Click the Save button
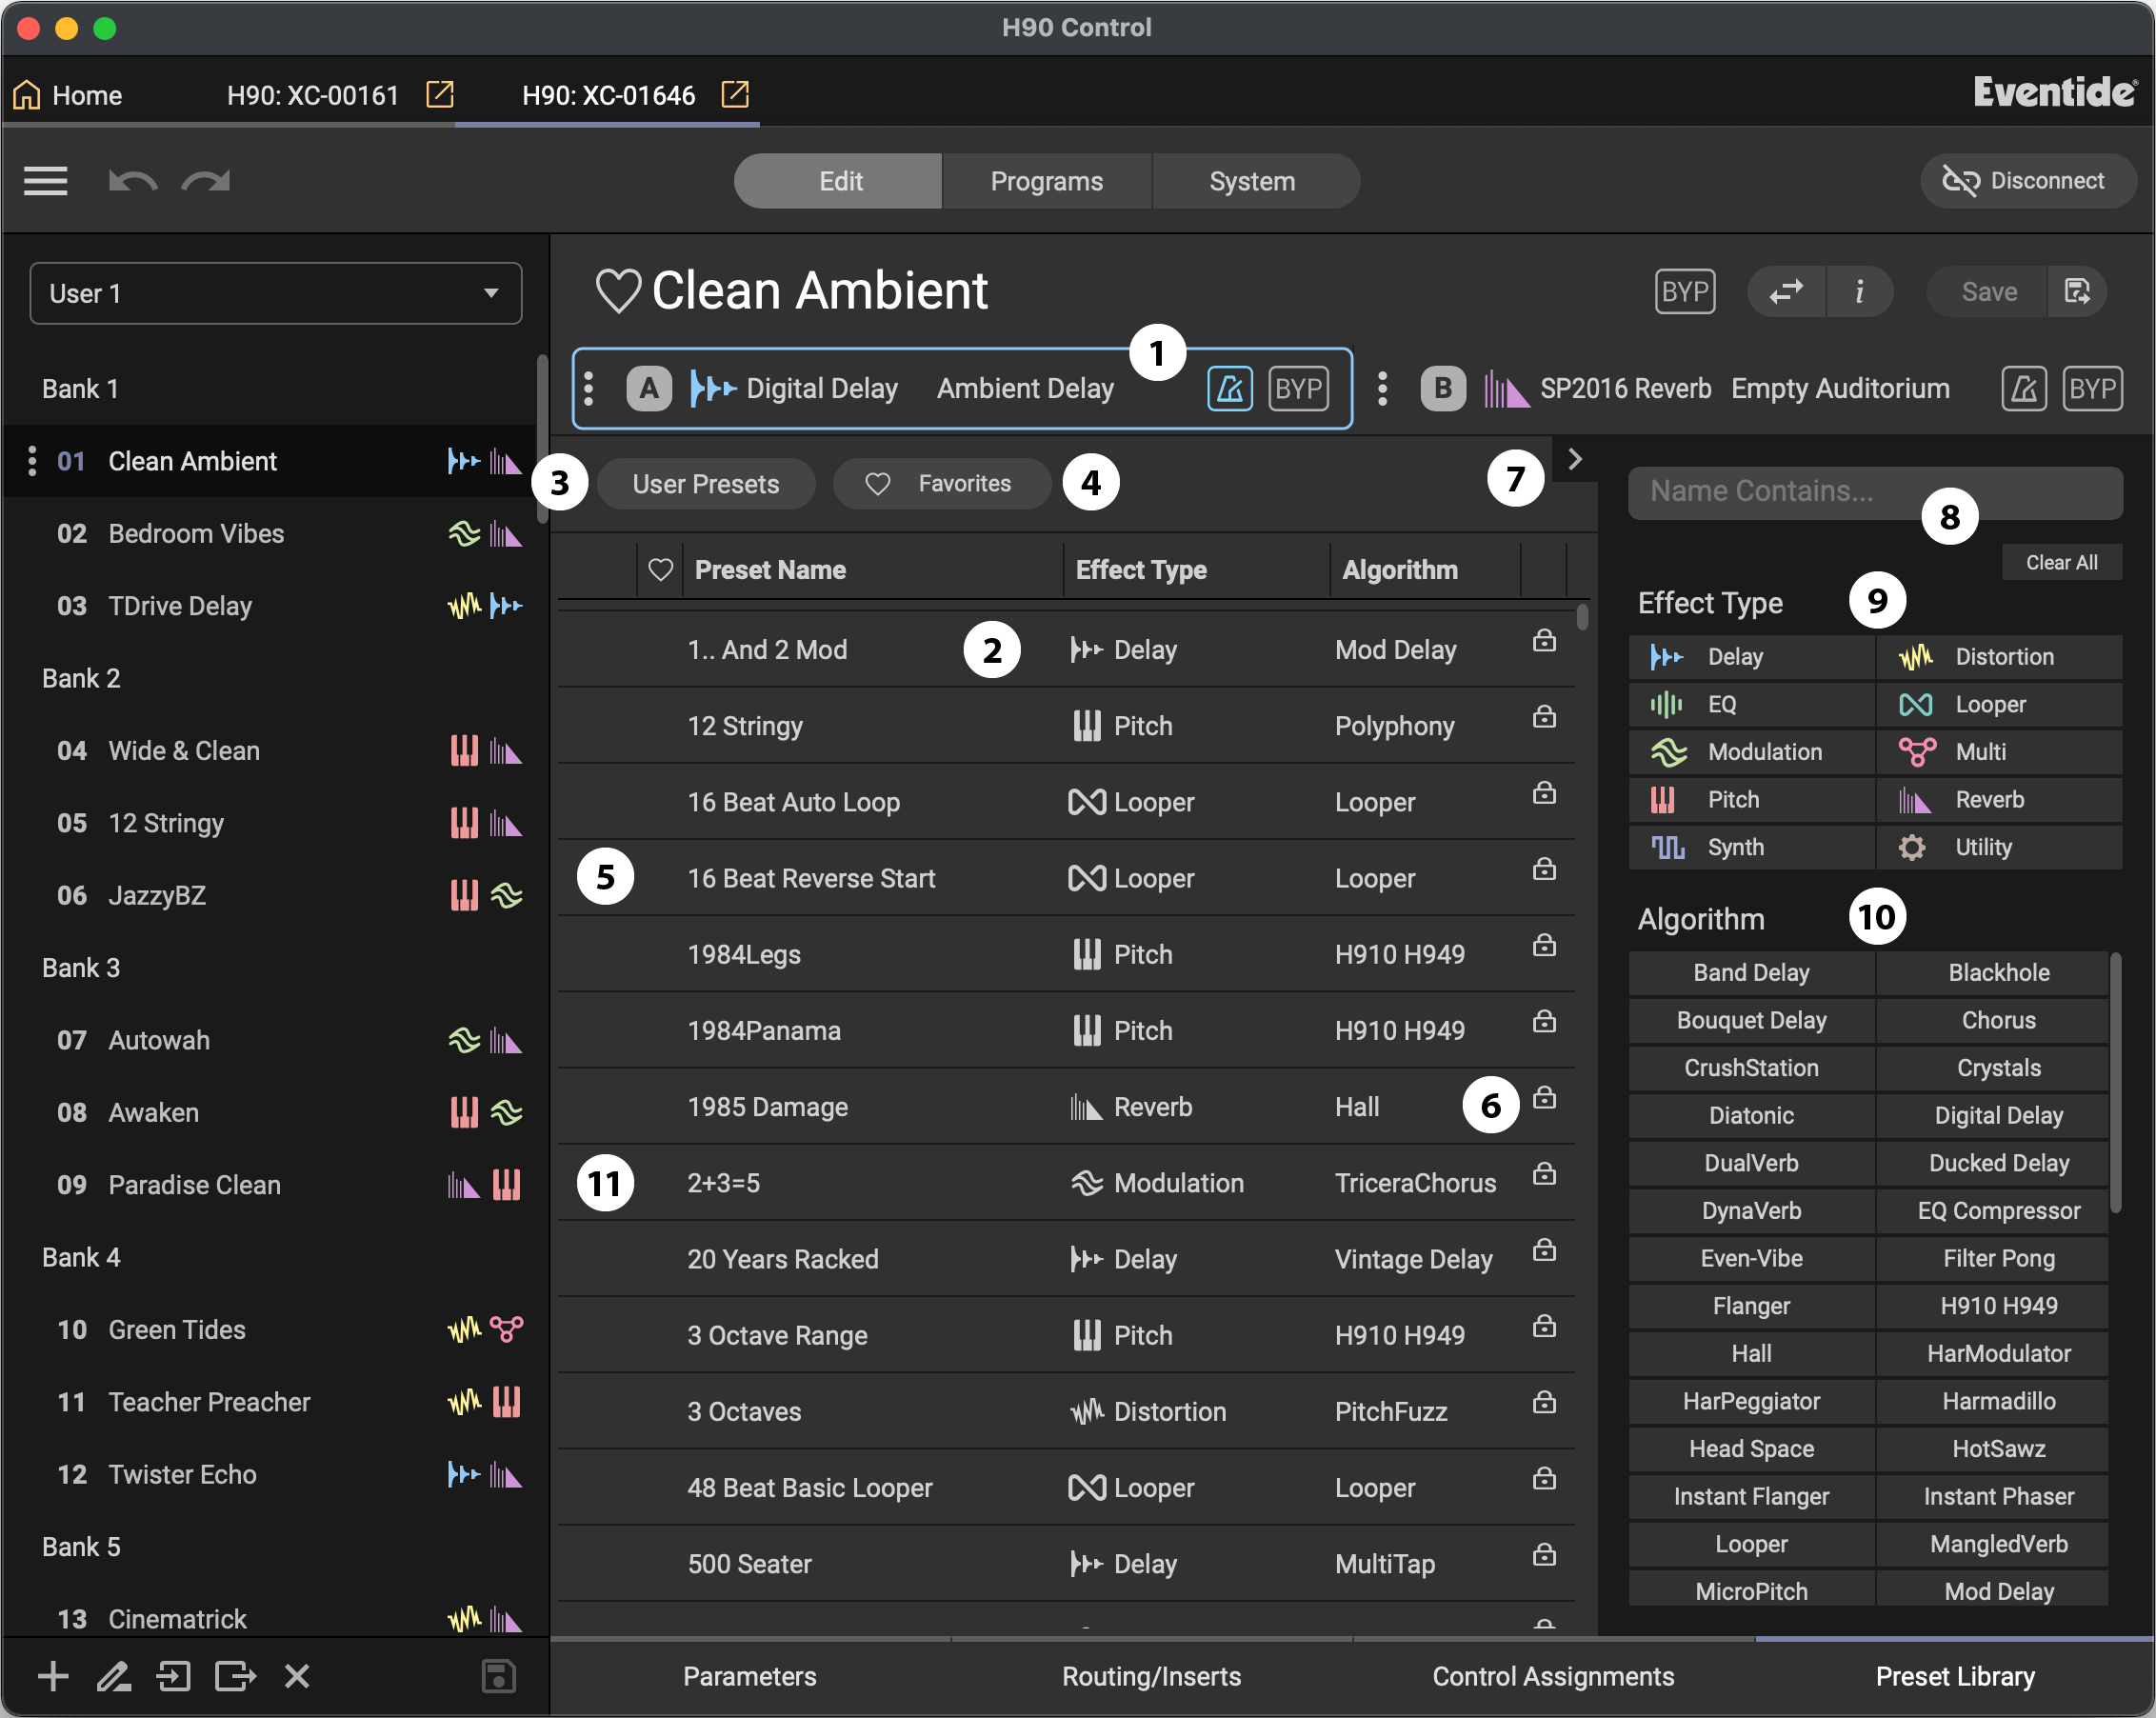The height and width of the screenshot is (1718, 2156). [x=1988, y=291]
